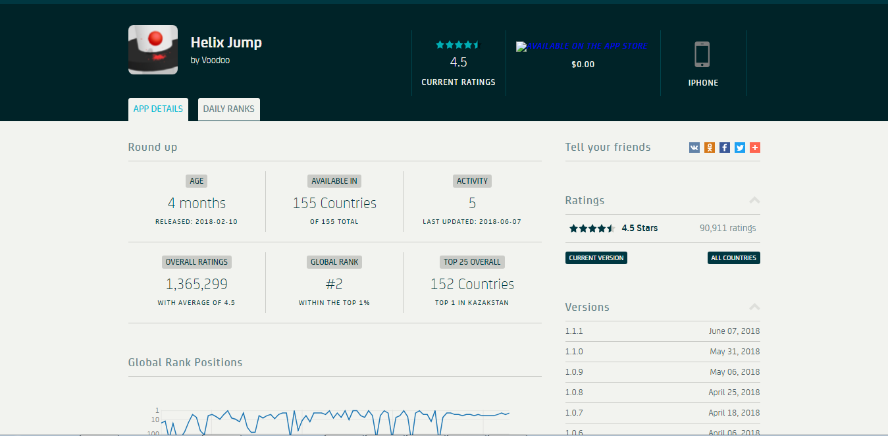Open version 1.0.9 entry
The height and width of the screenshot is (436, 888).
click(x=574, y=372)
